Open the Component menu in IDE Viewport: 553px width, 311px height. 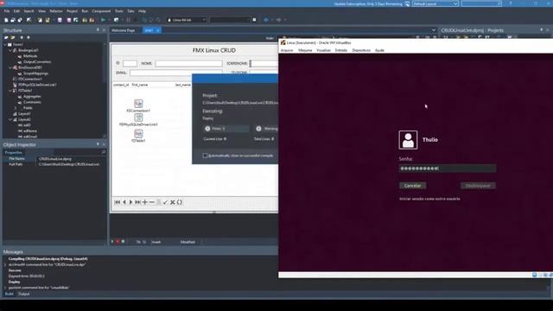(101, 11)
